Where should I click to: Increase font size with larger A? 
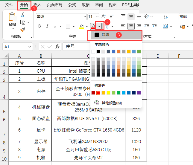point(104,16)
